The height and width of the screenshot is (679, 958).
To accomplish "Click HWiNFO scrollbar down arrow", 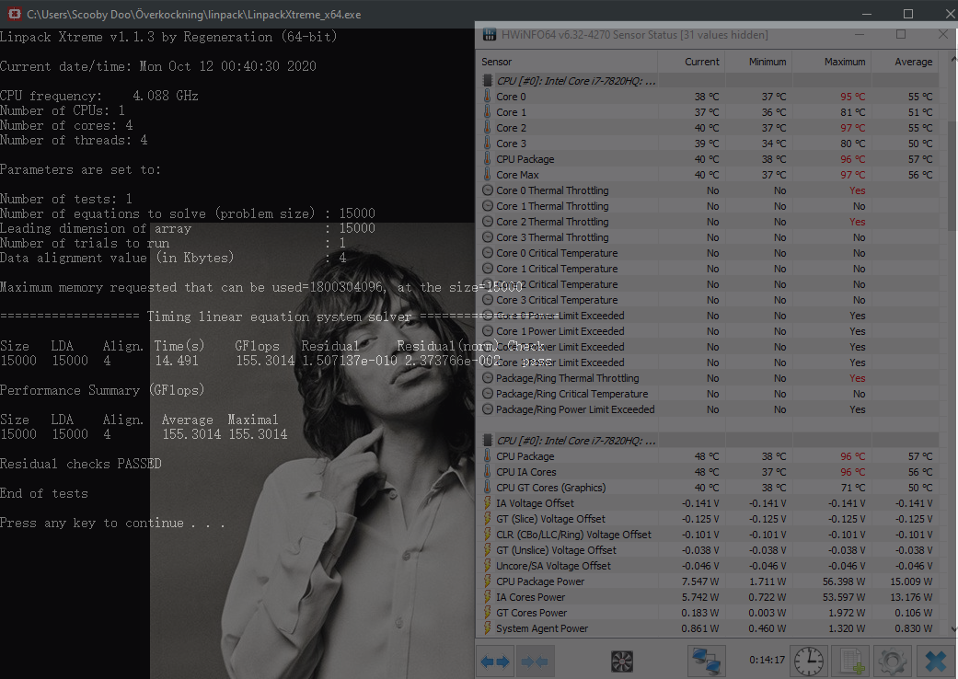I will [952, 628].
